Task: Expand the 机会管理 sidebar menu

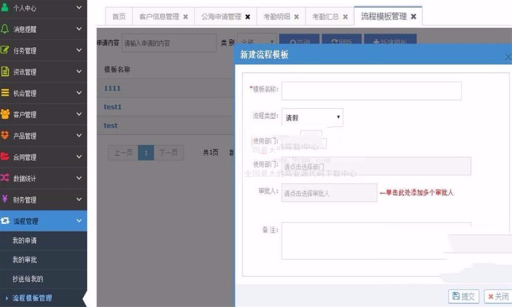Action: [x=79, y=93]
